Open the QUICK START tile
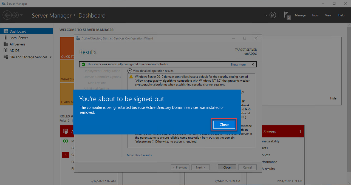351x185 pixels. click(67, 49)
